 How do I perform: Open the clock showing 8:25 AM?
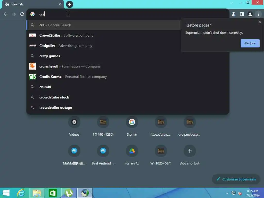click(x=253, y=193)
